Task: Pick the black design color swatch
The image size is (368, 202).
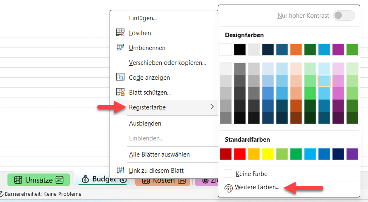Action: (x=240, y=50)
